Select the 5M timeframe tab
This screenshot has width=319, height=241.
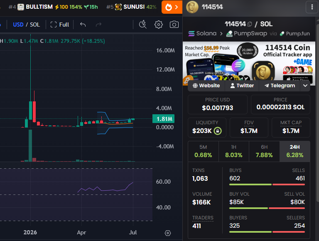click(x=203, y=151)
